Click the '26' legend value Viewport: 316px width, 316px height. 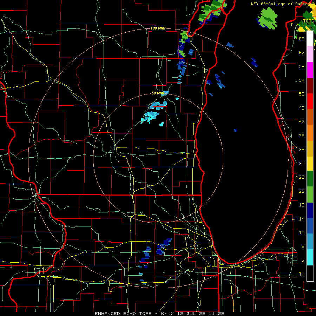[302, 177]
